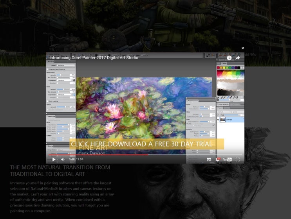The width and height of the screenshot is (291, 219).
Task: Mute the video with the speaker icon
Action: (63, 159)
